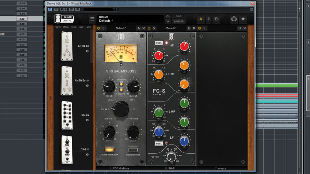
Task: Click the 2.00 value in mixer list
Action: pyautogui.click(x=22, y=19)
